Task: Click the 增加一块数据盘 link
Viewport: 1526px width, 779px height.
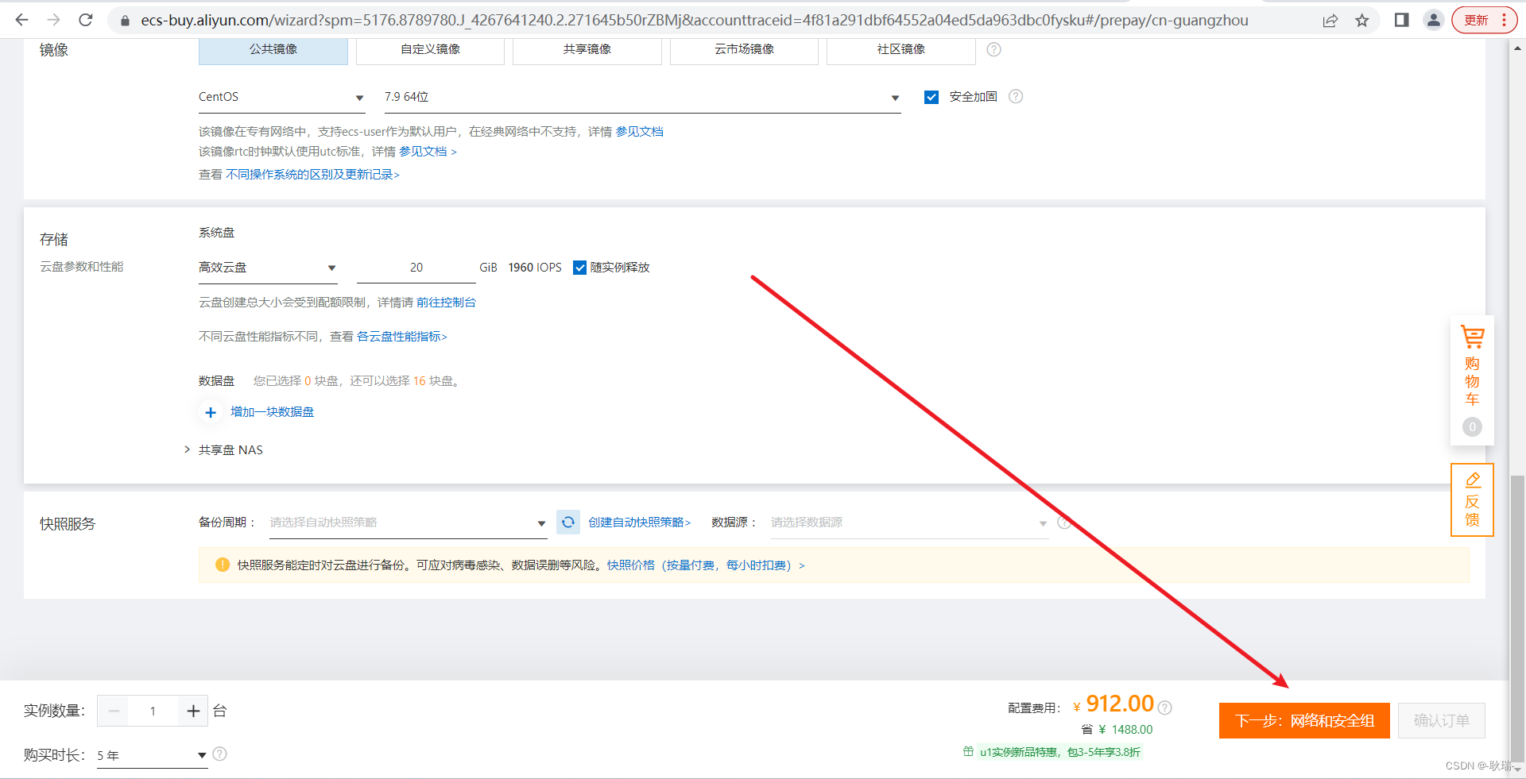Action: (272, 412)
